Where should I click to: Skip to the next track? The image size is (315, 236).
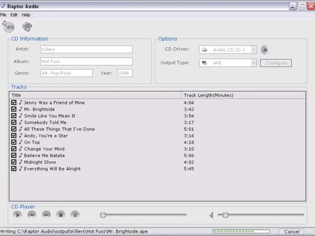(46, 215)
